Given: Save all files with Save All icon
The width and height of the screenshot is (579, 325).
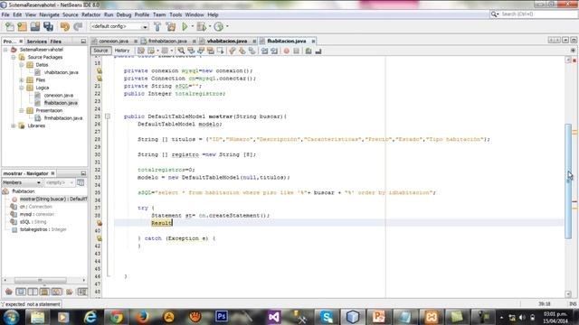Looking at the screenshot, I should pyautogui.click(x=48, y=26).
